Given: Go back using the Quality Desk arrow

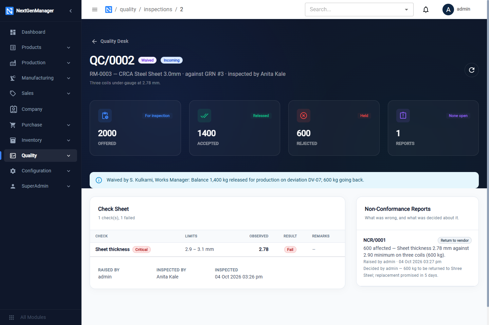Looking at the screenshot, I should pyautogui.click(x=94, y=41).
